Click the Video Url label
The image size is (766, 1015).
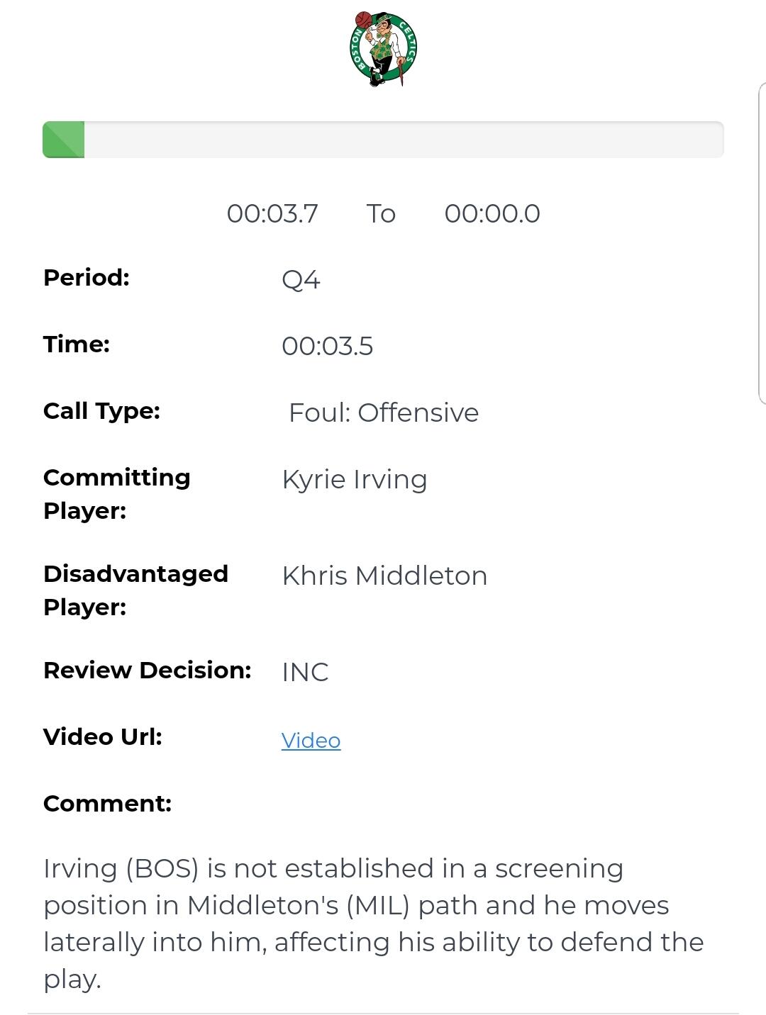tap(103, 737)
